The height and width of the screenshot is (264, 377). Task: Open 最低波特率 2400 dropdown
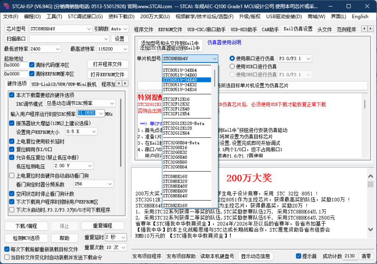[x=45, y=49]
